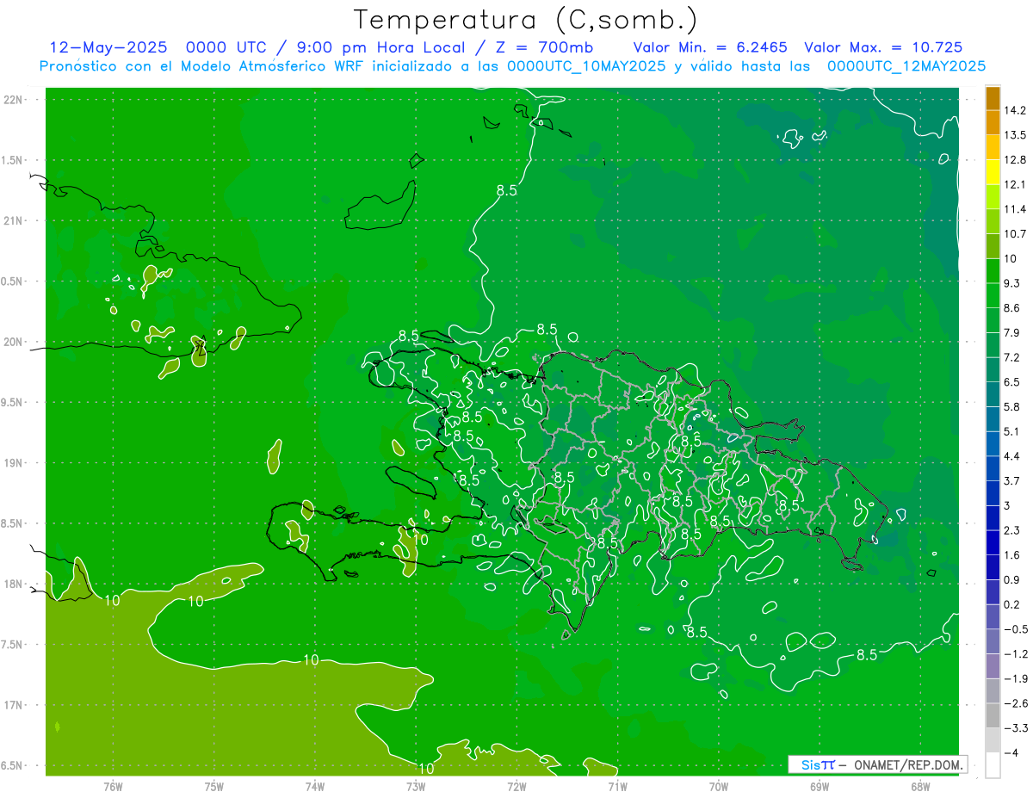The image size is (1033, 798).
Task: Click the -2.6 colorbar label
Action: point(1016,703)
